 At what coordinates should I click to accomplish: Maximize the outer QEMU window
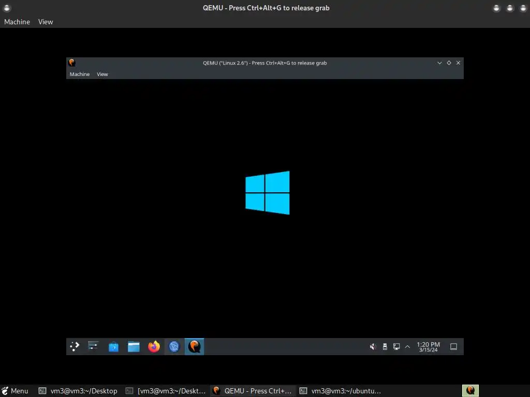510,8
